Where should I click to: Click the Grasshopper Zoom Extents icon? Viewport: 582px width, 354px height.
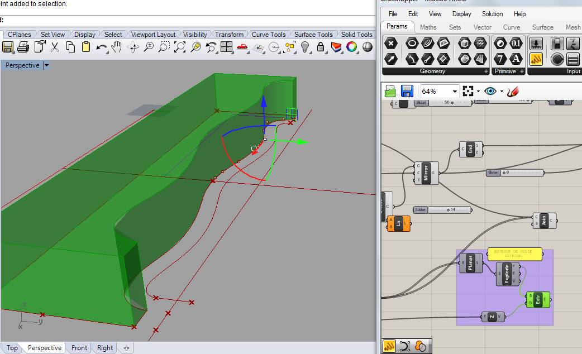click(x=468, y=91)
